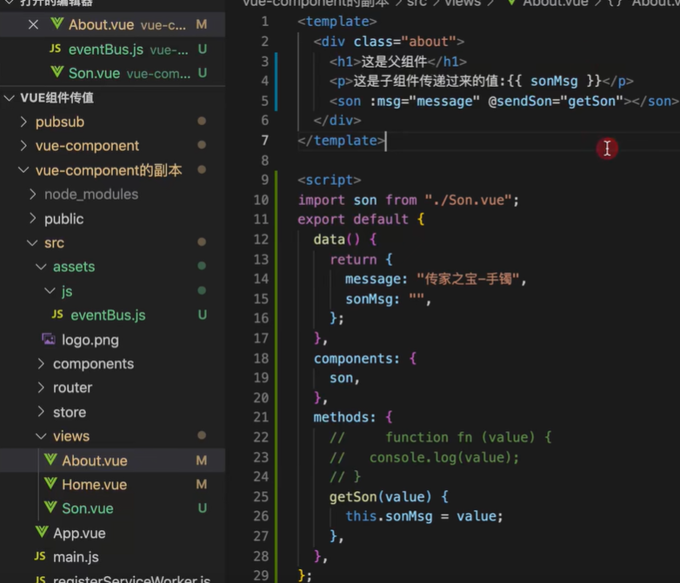Click the JS icon of tree eventBus.js
The width and height of the screenshot is (680, 583).
point(57,314)
